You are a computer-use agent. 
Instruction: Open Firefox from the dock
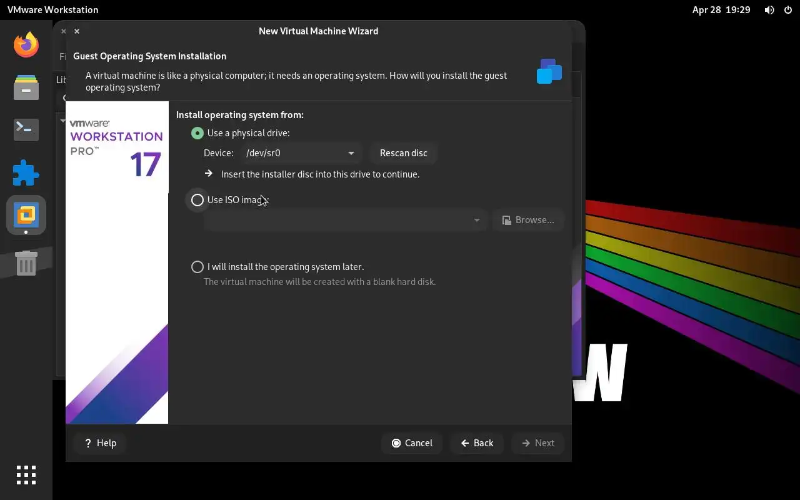[26, 44]
